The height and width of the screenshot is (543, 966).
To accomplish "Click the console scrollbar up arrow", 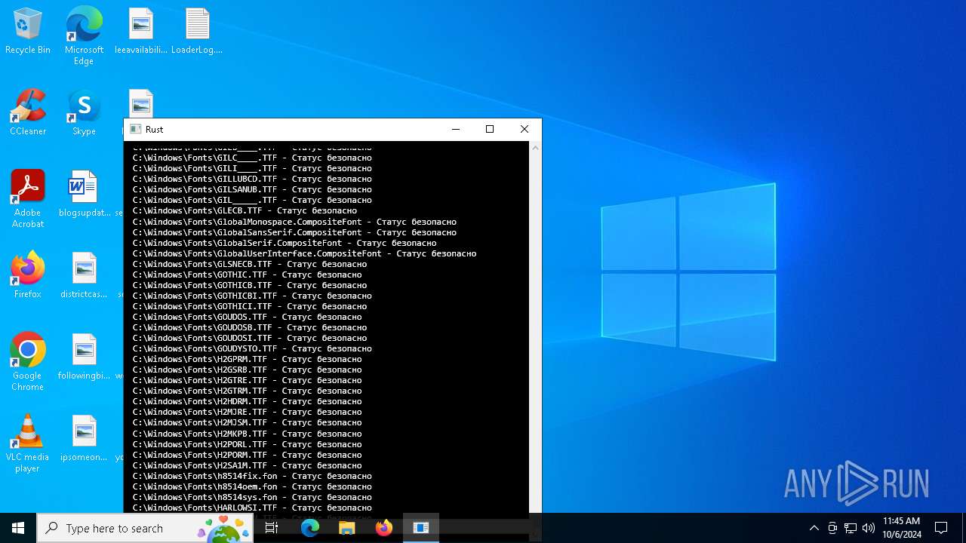I will coord(535,148).
